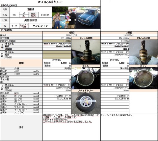Click the 3,330km distance cell
The width and height of the screenshot is (158, 141).
pos(115,41)
